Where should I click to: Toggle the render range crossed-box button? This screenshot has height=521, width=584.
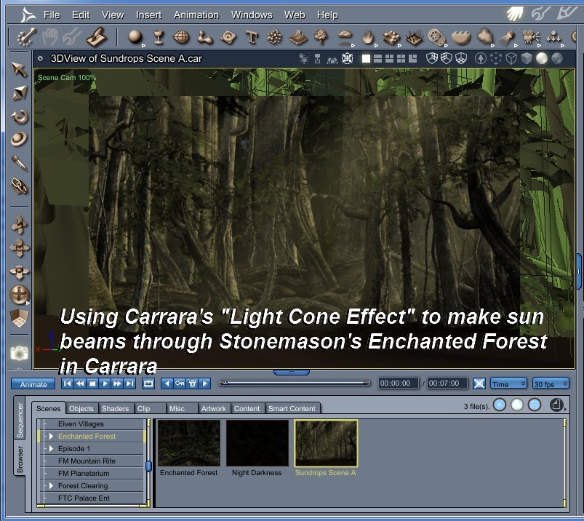click(479, 383)
